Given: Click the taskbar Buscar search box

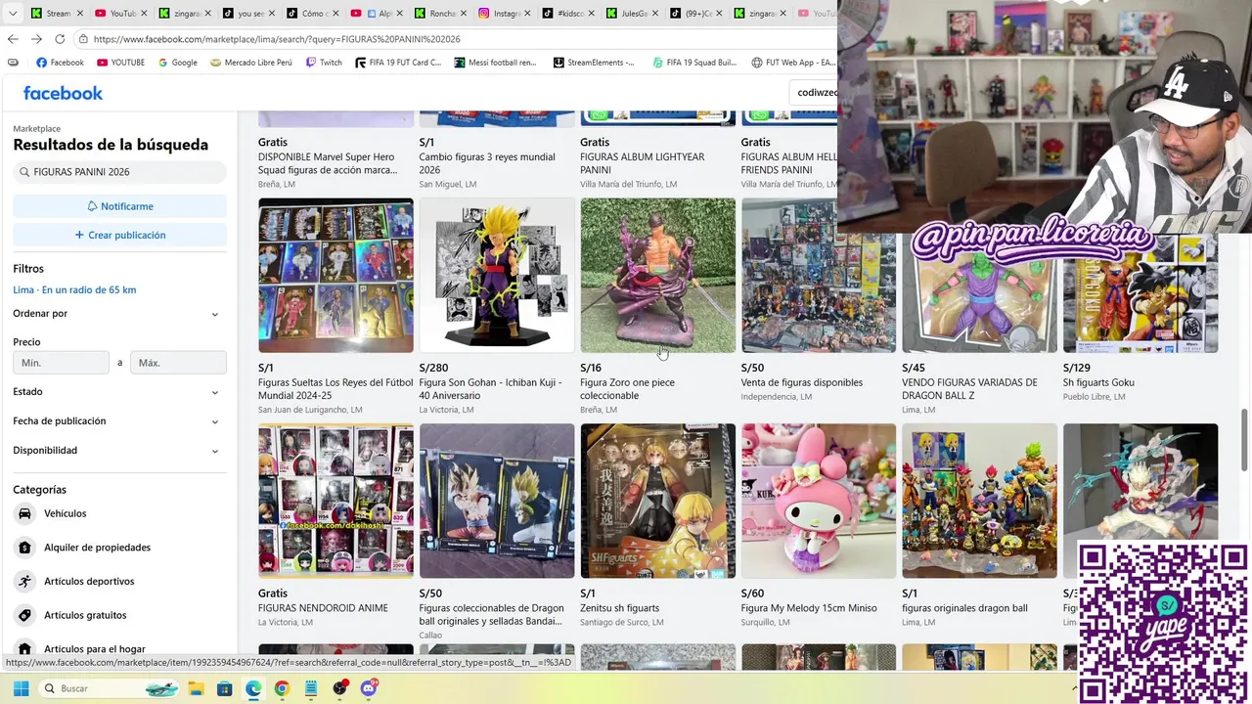Looking at the screenshot, I should 112,688.
